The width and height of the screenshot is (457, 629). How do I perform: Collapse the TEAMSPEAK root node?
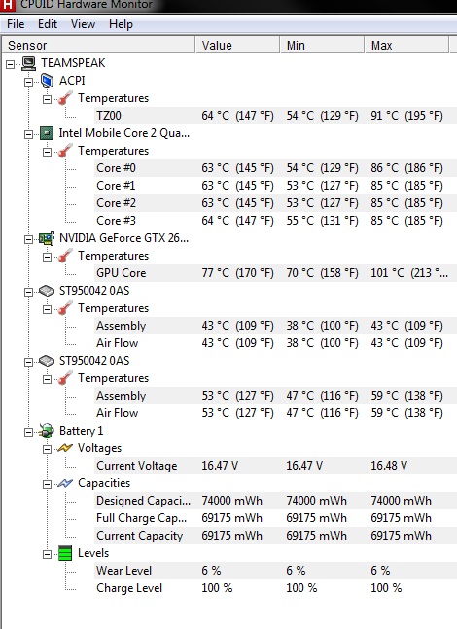point(10,64)
